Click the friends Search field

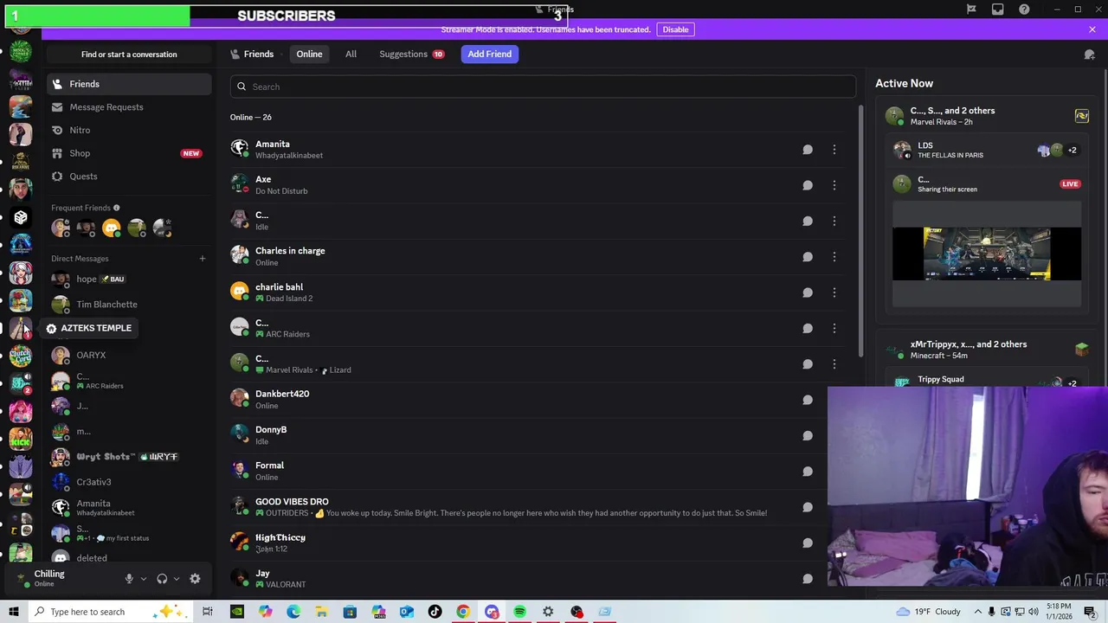pos(543,87)
